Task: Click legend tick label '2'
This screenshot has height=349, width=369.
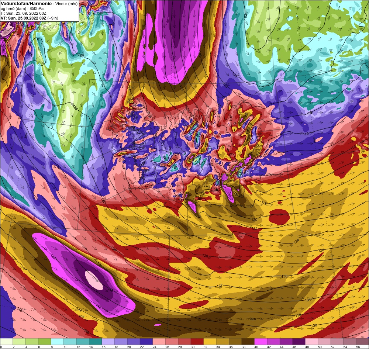Action: (13, 347)
